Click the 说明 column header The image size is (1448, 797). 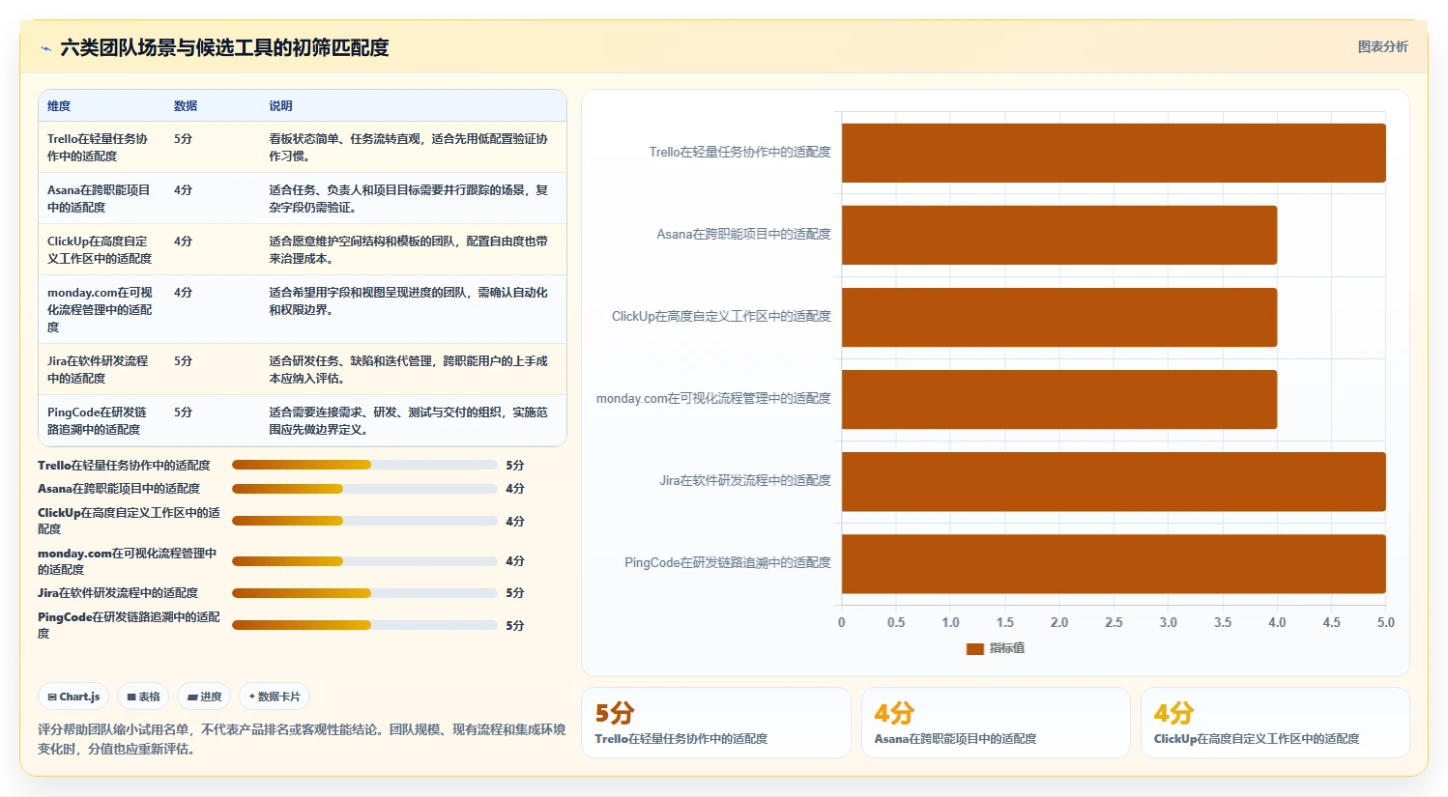point(280,106)
